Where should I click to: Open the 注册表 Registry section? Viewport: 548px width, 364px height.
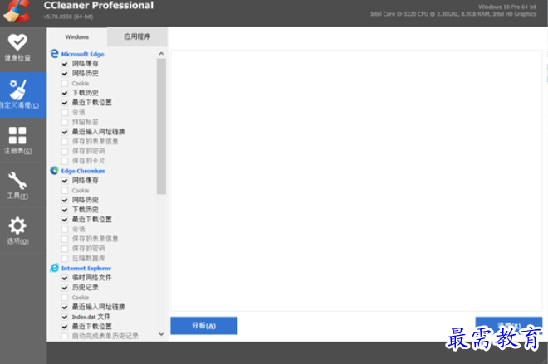point(17,140)
